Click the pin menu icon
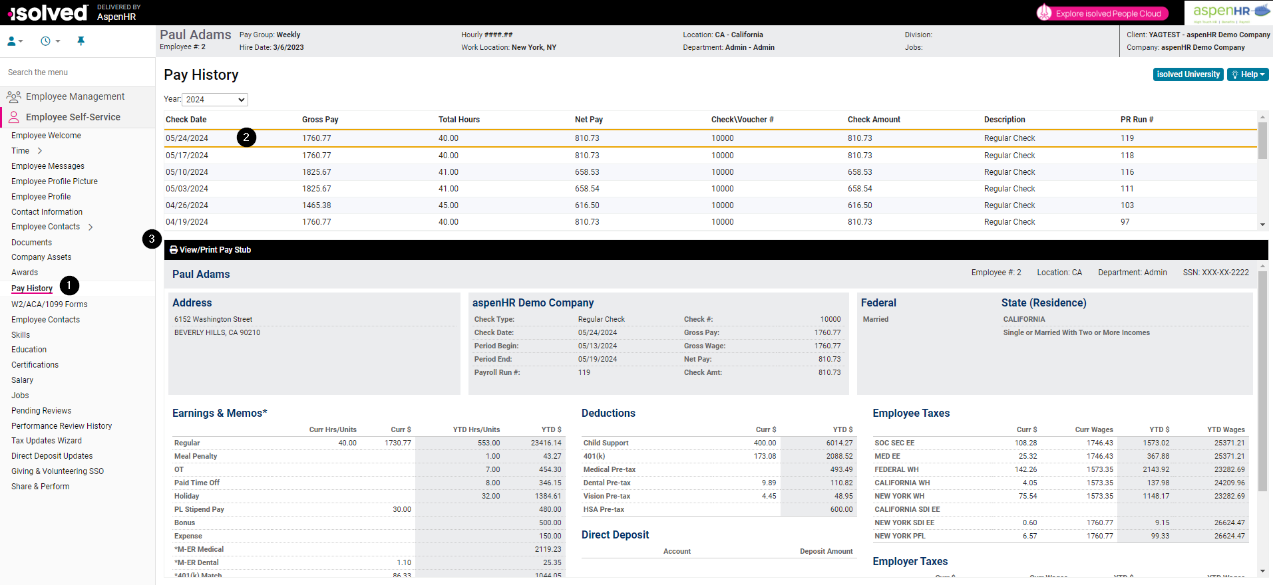This screenshot has width=1273, height=585. click(81, 41)
